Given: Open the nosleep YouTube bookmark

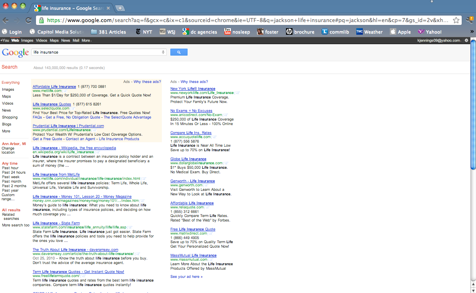Looking at the screenshot, I should (x=237, y=32).
